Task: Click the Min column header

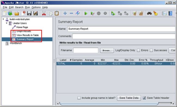Action: point(103,60)
